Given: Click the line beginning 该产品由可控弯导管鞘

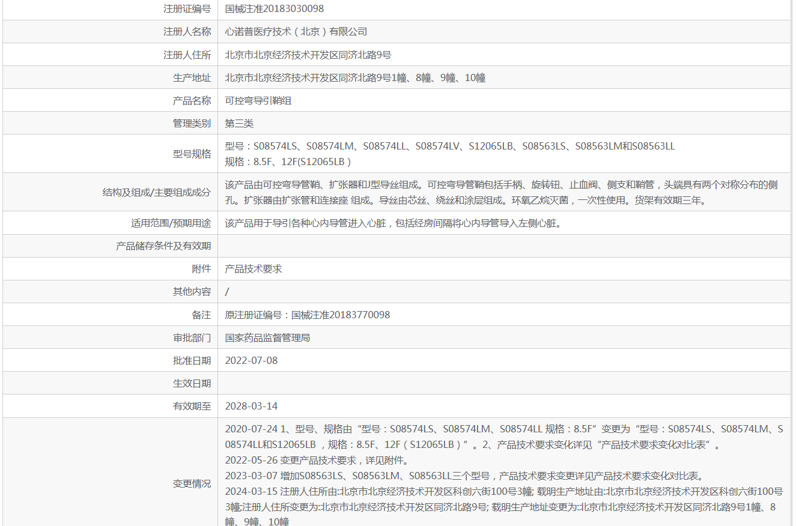Looking at the screenshot, I should point(501,184).
